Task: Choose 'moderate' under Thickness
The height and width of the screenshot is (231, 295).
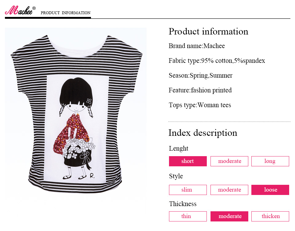Action: [x=229, y=216]
